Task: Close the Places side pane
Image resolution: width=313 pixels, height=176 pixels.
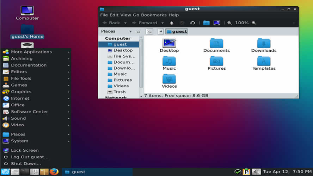Action: pos(138,31)
